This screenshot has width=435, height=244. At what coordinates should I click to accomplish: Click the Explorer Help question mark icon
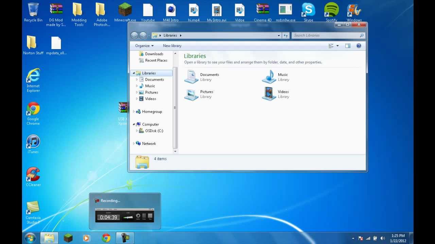[359, 46]
